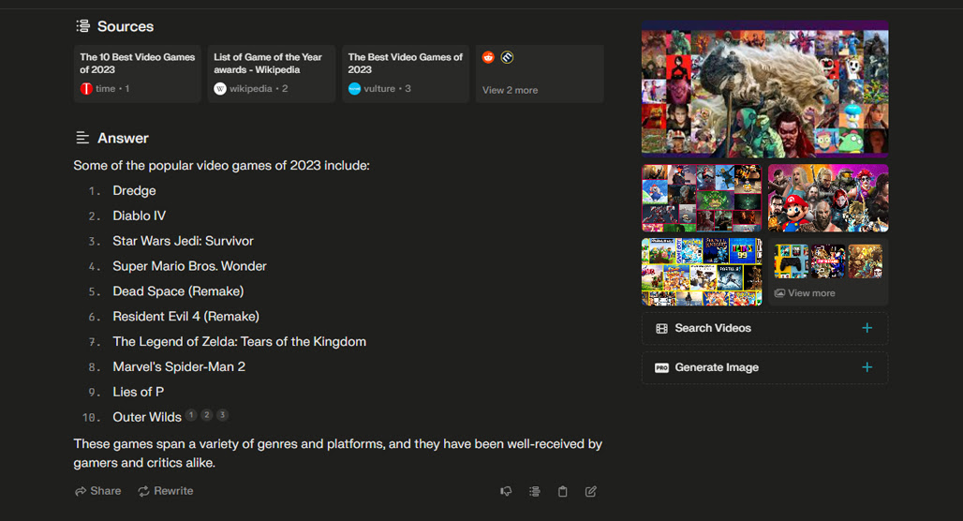963x521 pixels.
Task: Open the large top game collage image
Action: click(764, 89)
